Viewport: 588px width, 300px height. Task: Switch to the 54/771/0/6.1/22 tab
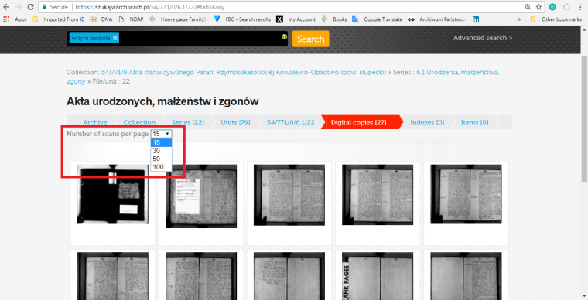[x=291, y=122]
